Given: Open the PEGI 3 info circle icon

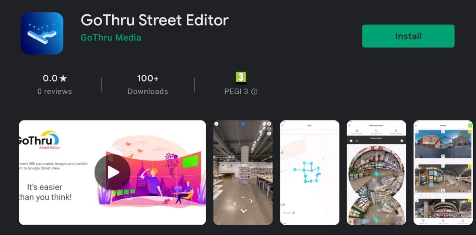Looking at the screenshot, I should pos(254,92).
